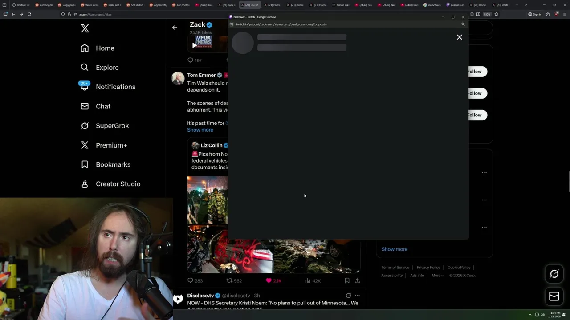Expand the More footer menu
Viewport: 570px width, 320px height.
click(x=438, y=276)
